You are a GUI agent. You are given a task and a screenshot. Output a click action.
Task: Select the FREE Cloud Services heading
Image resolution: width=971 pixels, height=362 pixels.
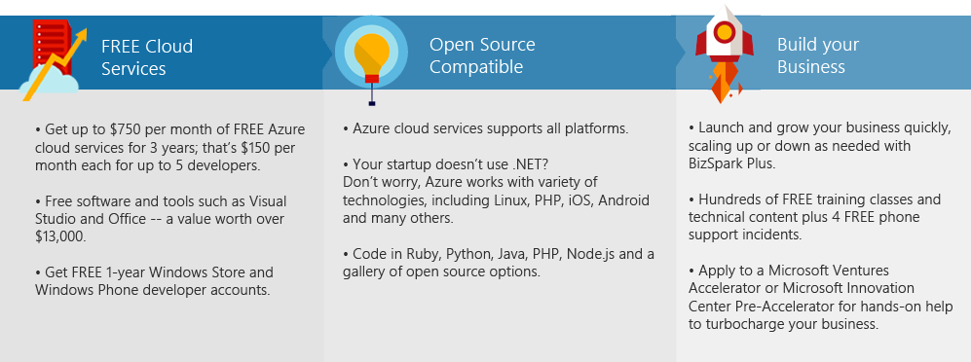(147, 57)
